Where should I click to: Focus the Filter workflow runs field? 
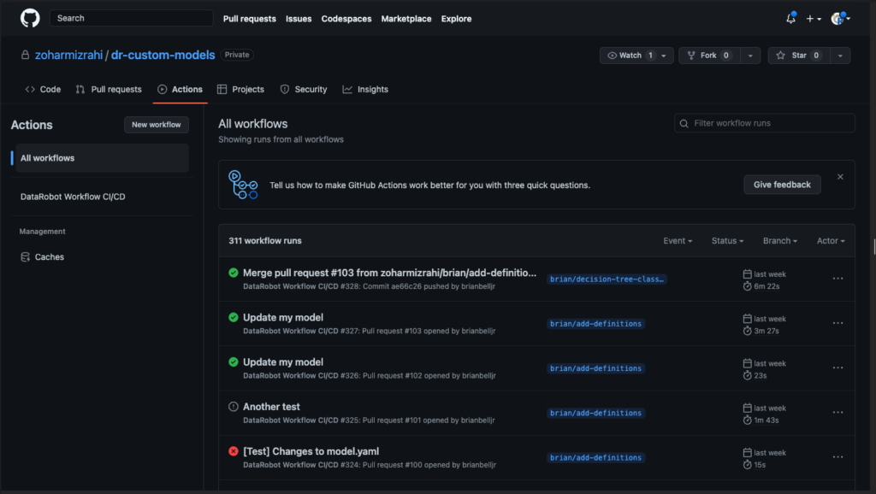pyautogui.click(x=764, y=123)
